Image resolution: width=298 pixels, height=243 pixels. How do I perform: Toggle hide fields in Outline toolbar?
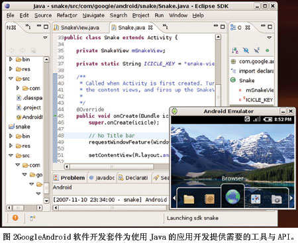click(x=246, y=50)
